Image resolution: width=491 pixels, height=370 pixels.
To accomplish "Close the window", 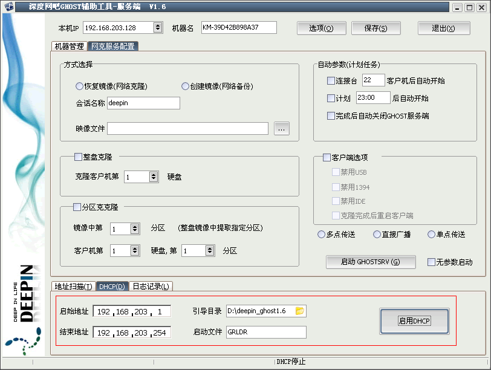I will [x=481, y=7].
